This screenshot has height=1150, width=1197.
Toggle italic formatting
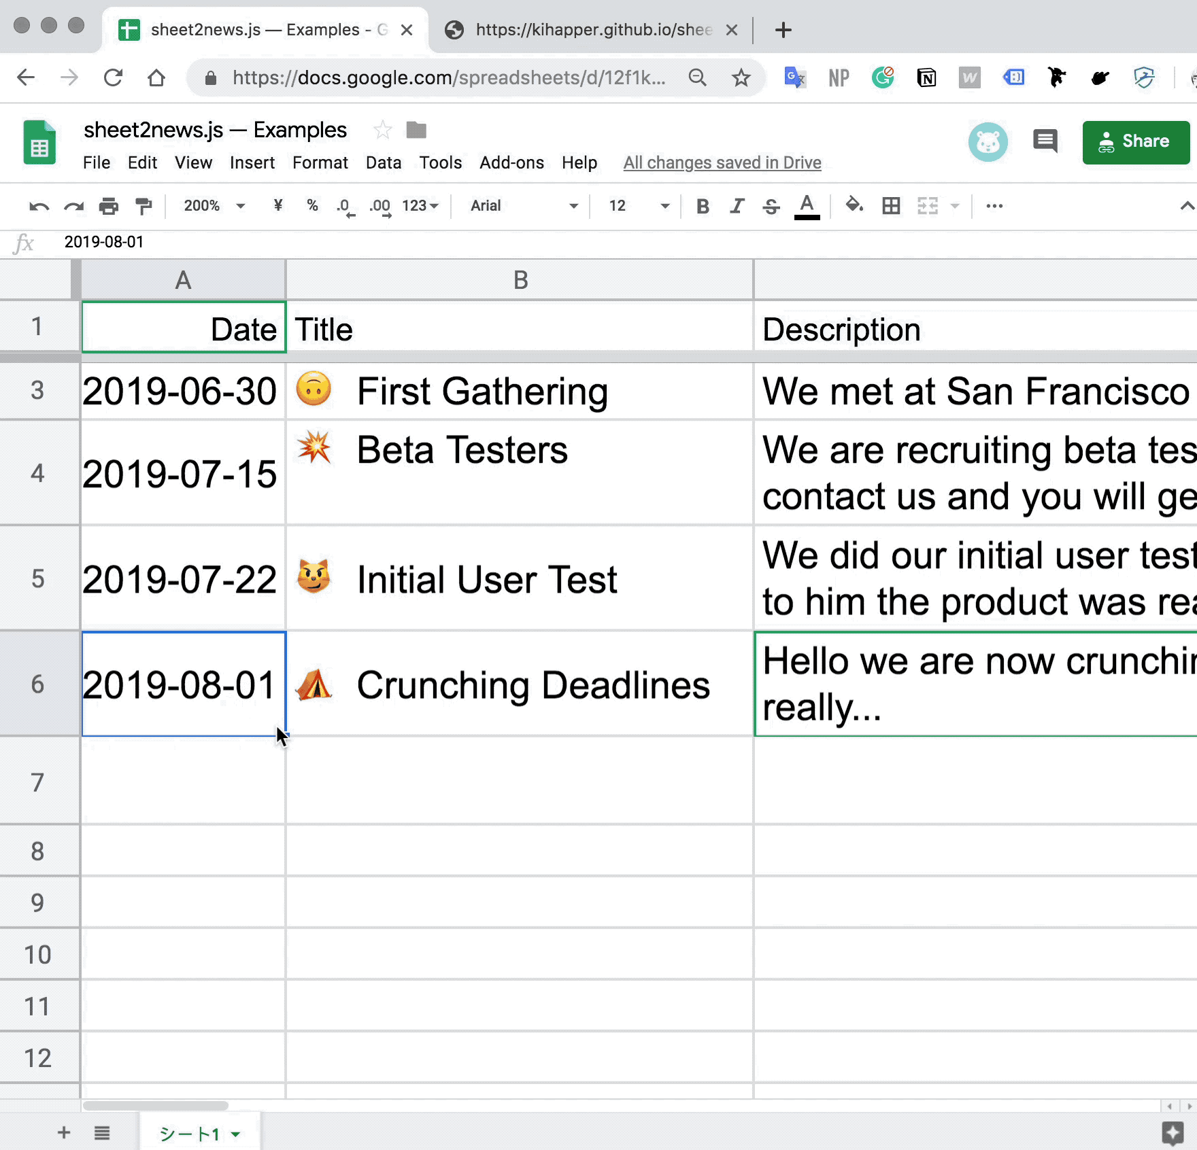(737, 206)
